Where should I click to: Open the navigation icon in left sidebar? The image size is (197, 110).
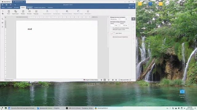point(2,27)
